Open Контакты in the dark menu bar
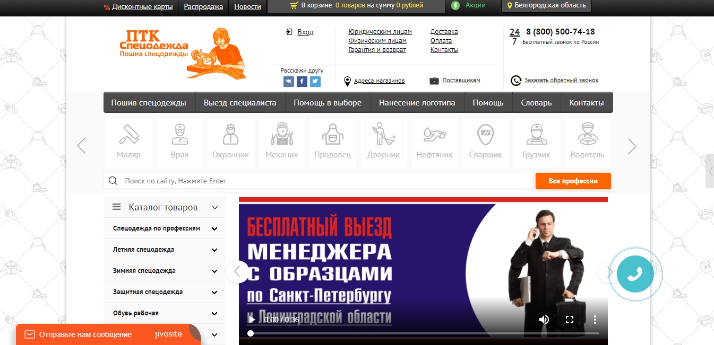 [x=587, y=103]
